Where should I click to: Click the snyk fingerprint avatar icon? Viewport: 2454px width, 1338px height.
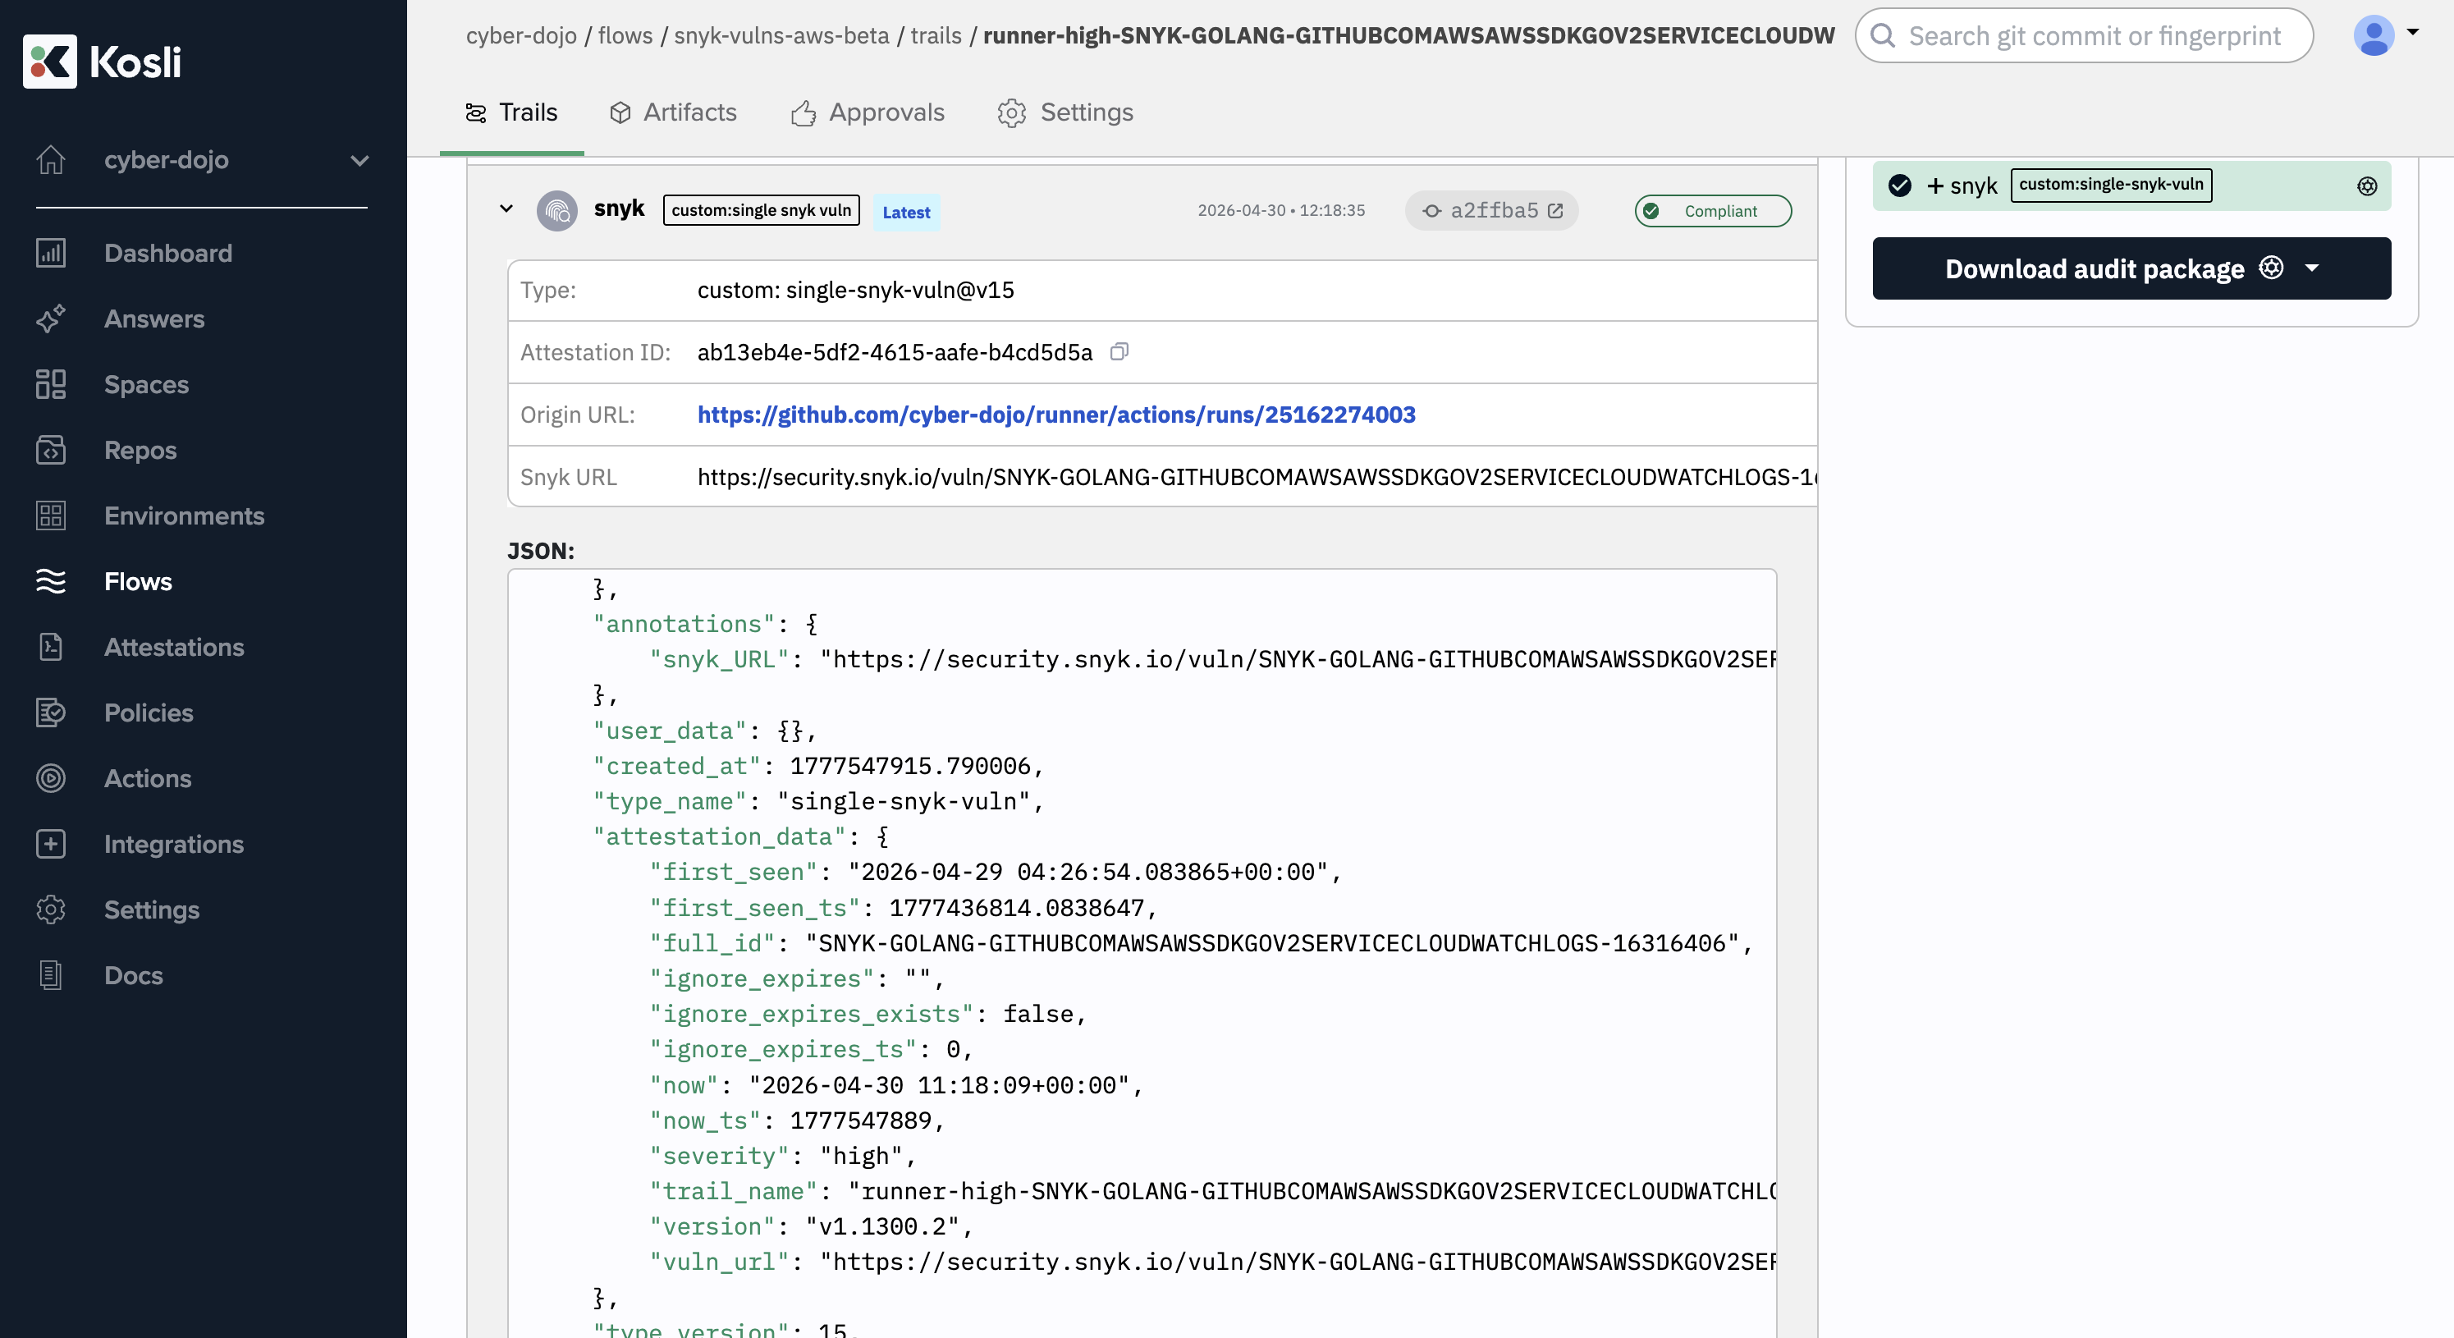point(557,211)
